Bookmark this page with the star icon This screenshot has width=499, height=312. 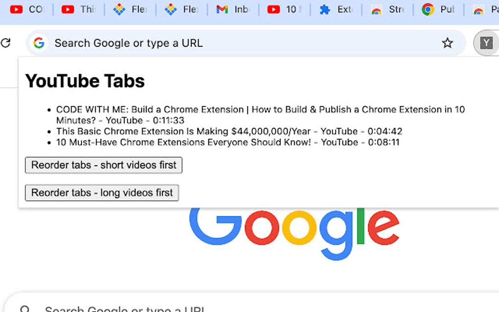(448, 43)
